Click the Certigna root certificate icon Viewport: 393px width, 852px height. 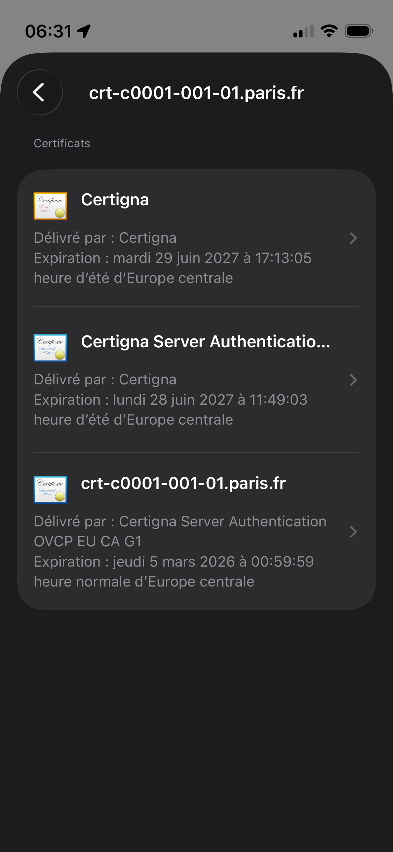[x=50, y=206]
